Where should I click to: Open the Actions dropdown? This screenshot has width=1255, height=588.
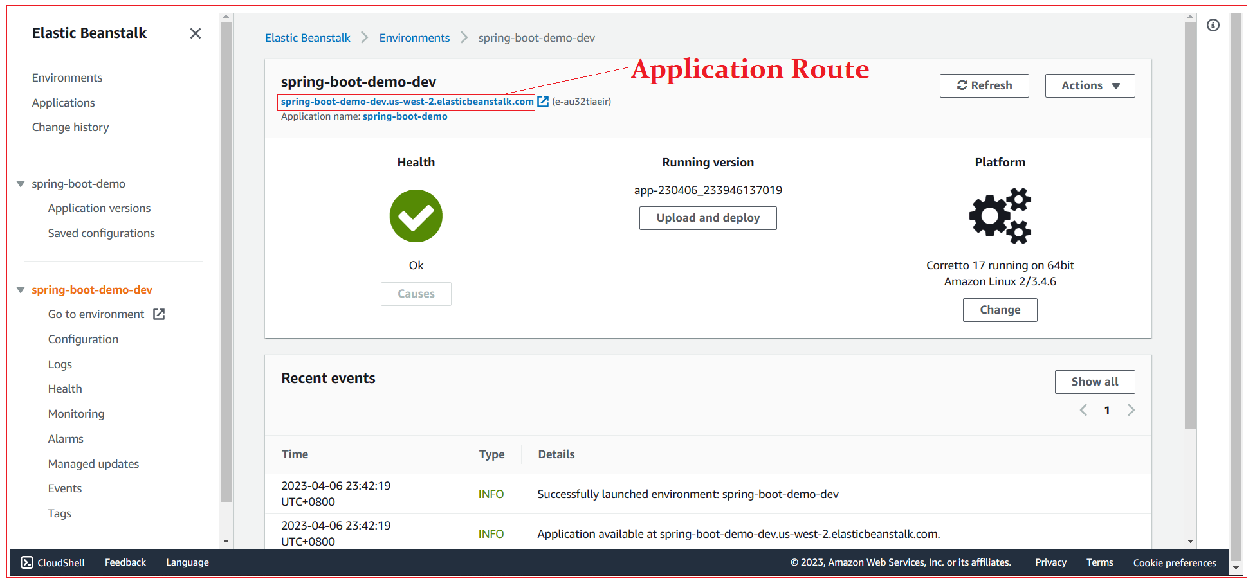1090,85
